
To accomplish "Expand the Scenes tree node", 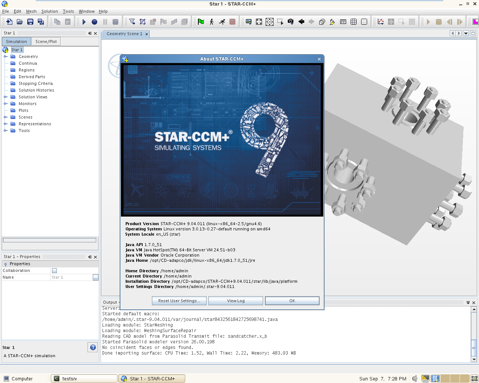I will (x=5, y=117).
